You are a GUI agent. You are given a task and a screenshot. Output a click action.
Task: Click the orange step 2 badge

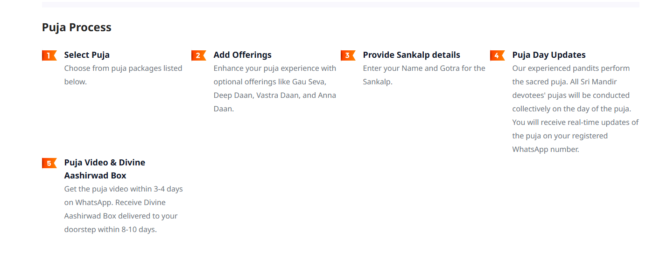click(x=198, y=55)
